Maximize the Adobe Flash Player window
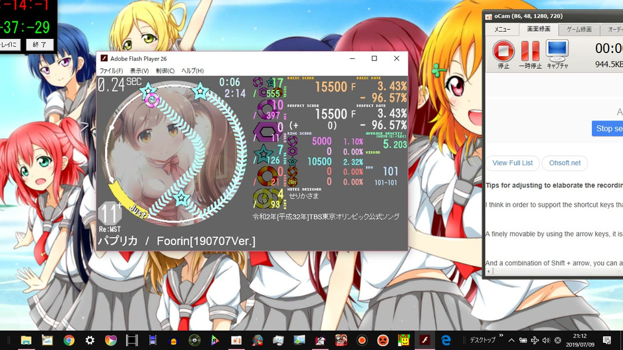Screen dimensions: 623x350 click(374, 58)
